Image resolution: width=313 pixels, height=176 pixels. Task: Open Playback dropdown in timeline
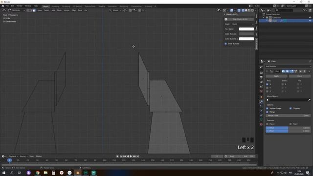[x=13, y=156]
